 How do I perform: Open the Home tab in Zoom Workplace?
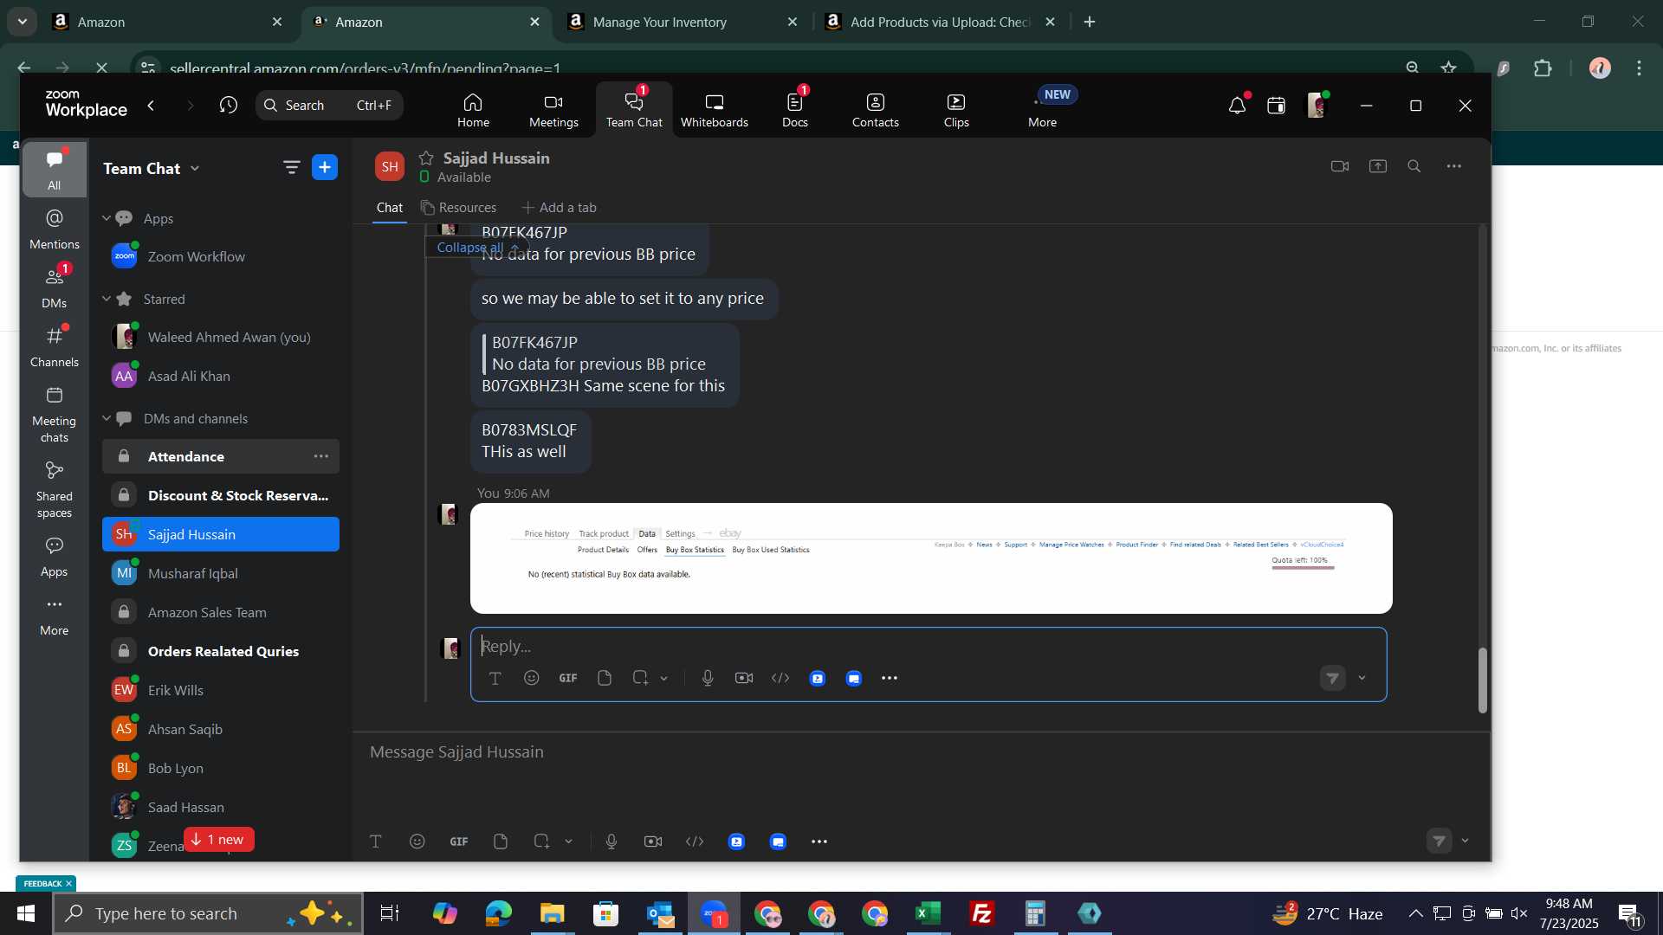473,110
